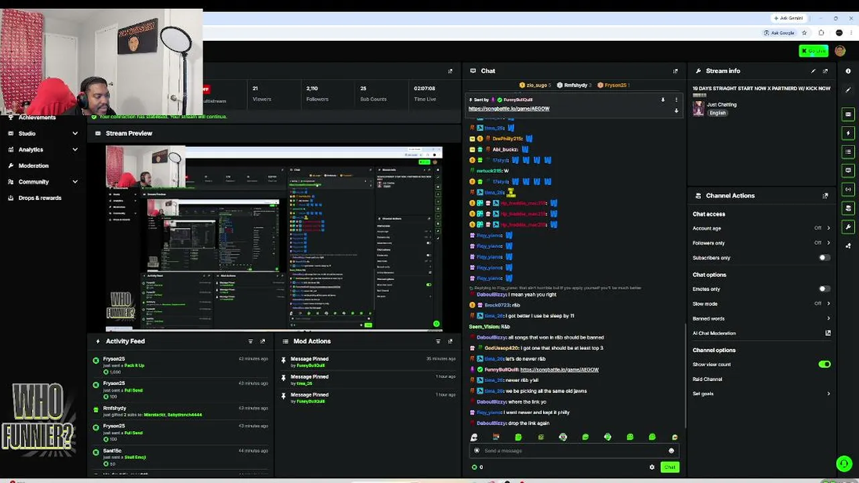
Task: Toggle Subscribers only chat
Action: click(824, 258)
